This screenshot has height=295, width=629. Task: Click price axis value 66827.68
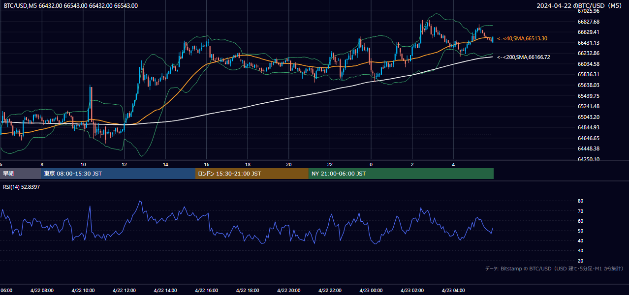[x=589, y=22]
